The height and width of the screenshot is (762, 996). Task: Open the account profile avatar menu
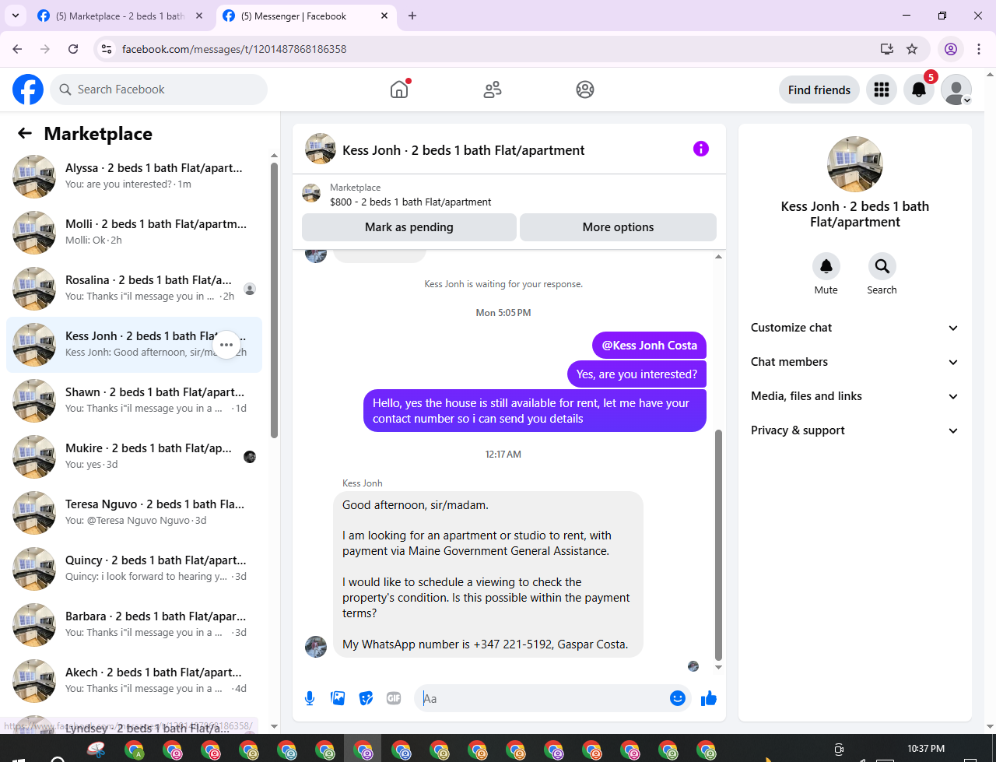[956, 90]
